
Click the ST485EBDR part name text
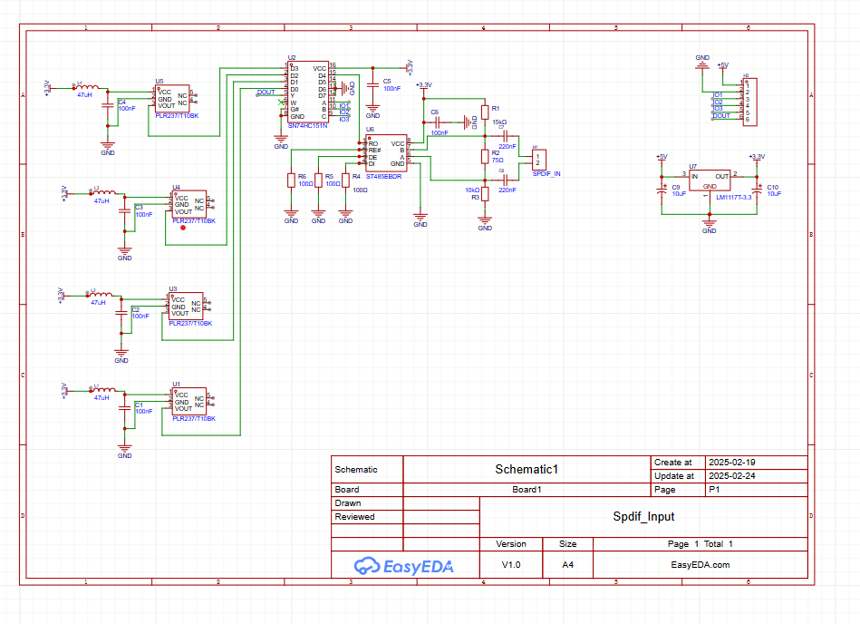[383, 177]
